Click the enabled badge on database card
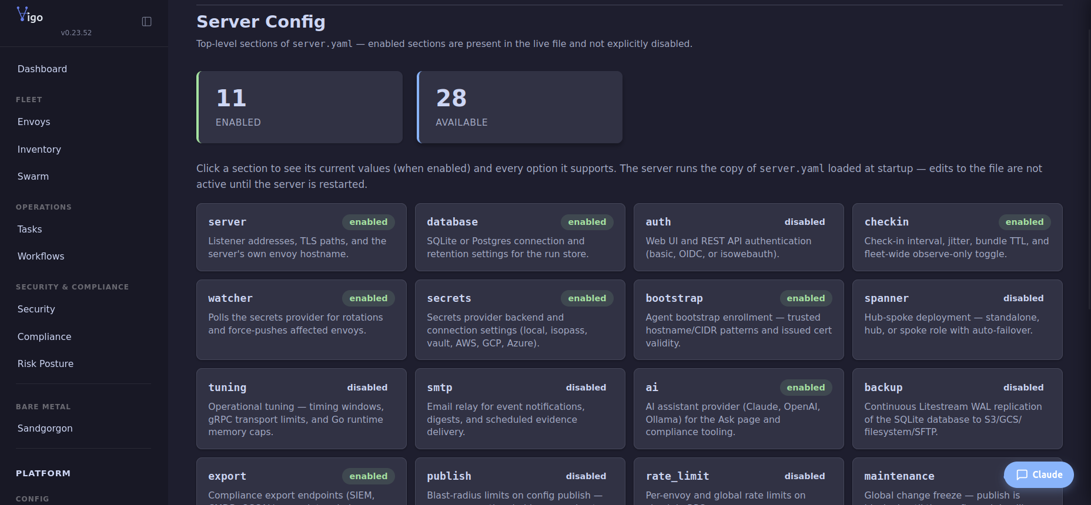1091x505 pixels. coord(587,222)
